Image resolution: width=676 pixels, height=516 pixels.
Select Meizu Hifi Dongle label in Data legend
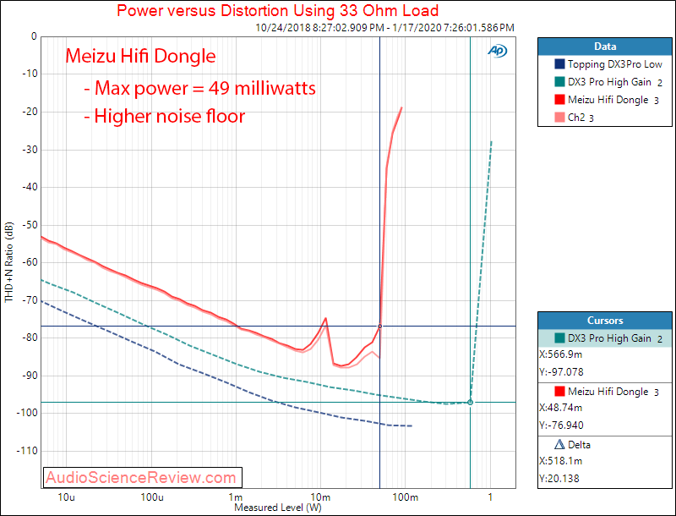[608, 100]
